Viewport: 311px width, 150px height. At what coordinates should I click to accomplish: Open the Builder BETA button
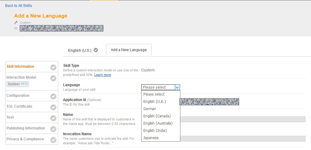18,84
